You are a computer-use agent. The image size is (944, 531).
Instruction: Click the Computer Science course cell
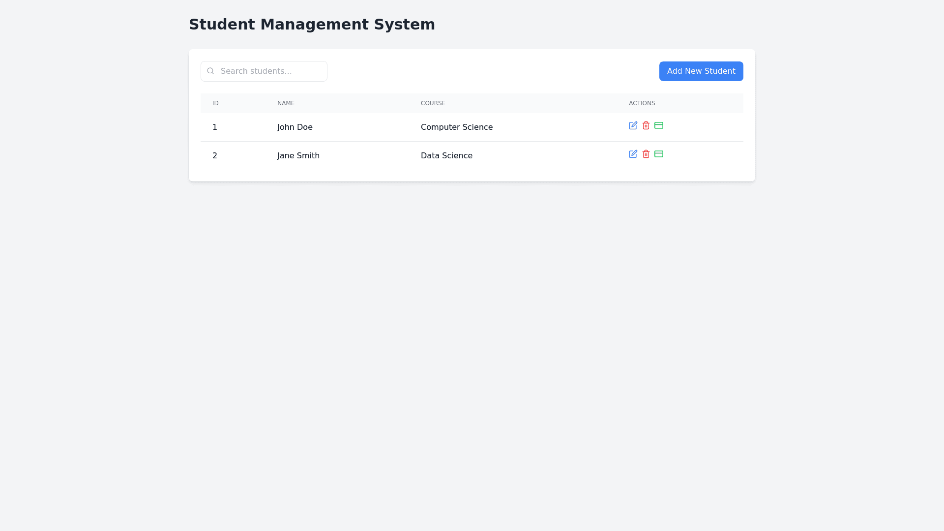pyautogui.click(x=456, y=127)
